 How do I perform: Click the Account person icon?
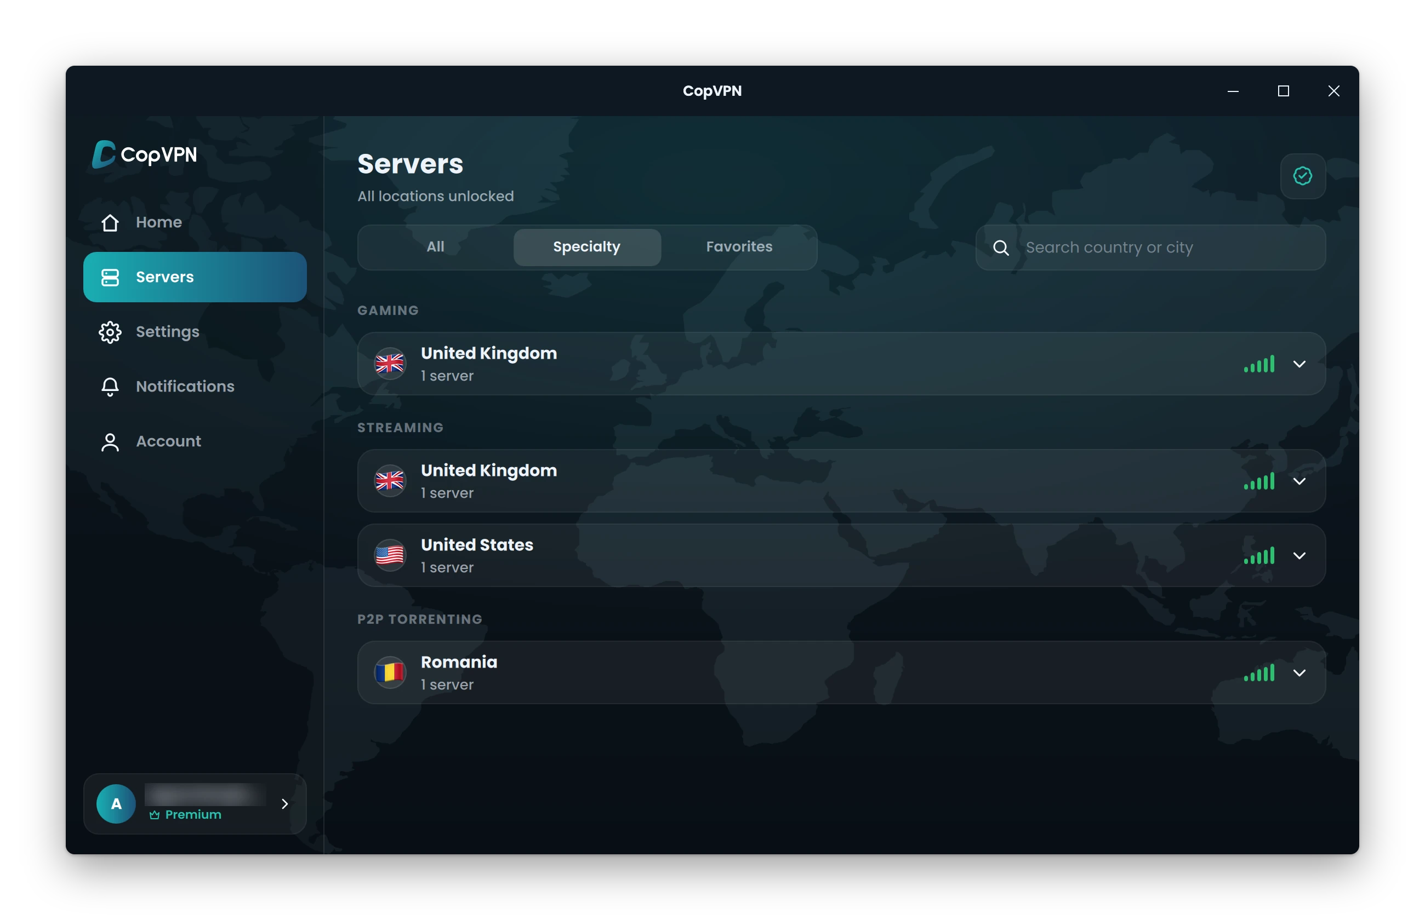pyautogui.click(x=110, y=442)
